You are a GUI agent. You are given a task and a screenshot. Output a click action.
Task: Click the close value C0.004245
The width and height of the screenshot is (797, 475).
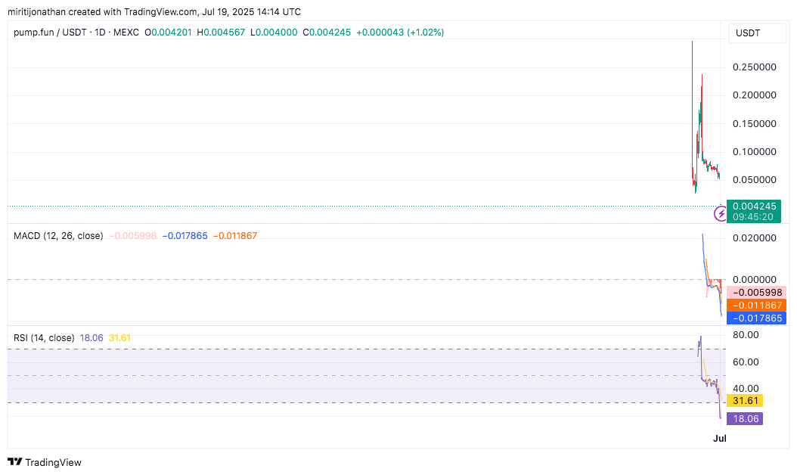pos(327,33)
